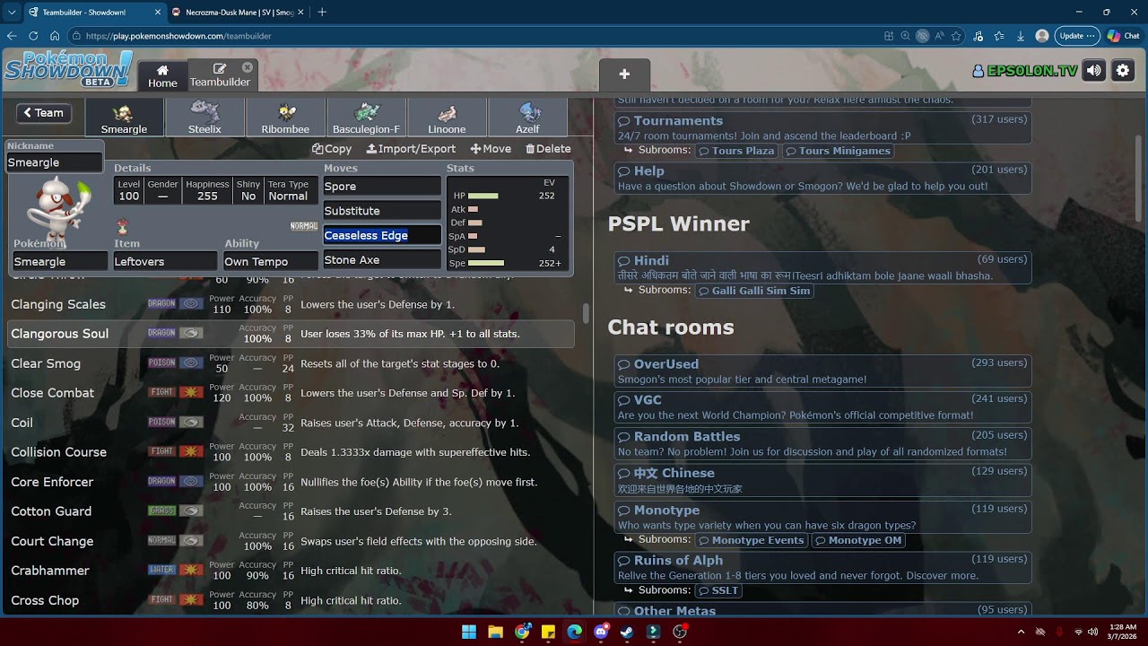Open Tours Minigames subroom
1148x646 pixels.
(x=838, y=151)
